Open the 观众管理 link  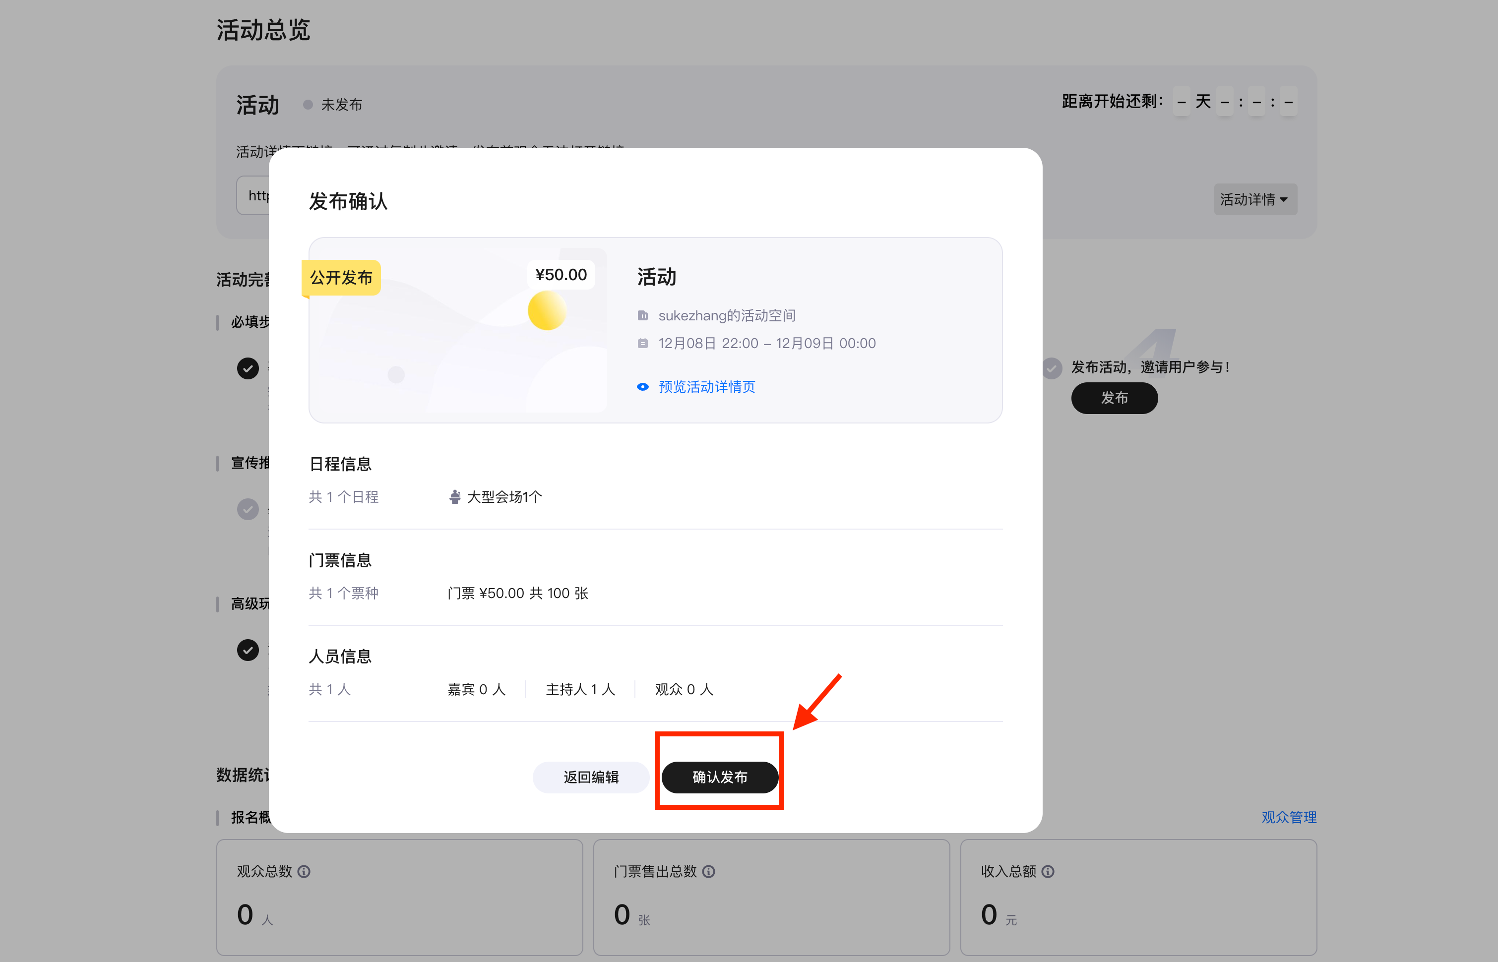pos(1288,817)
